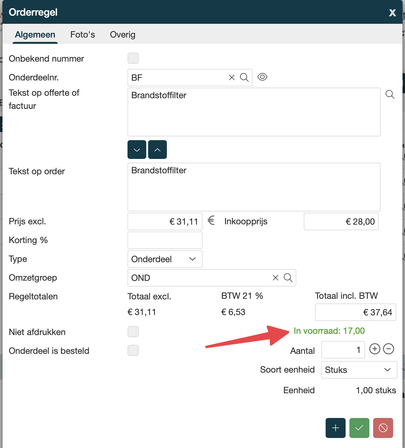Image resolution: width=405 pixels, height=448 pixels.
Task: Copy text up with the up-arrow button
Action: coord(157,150)
